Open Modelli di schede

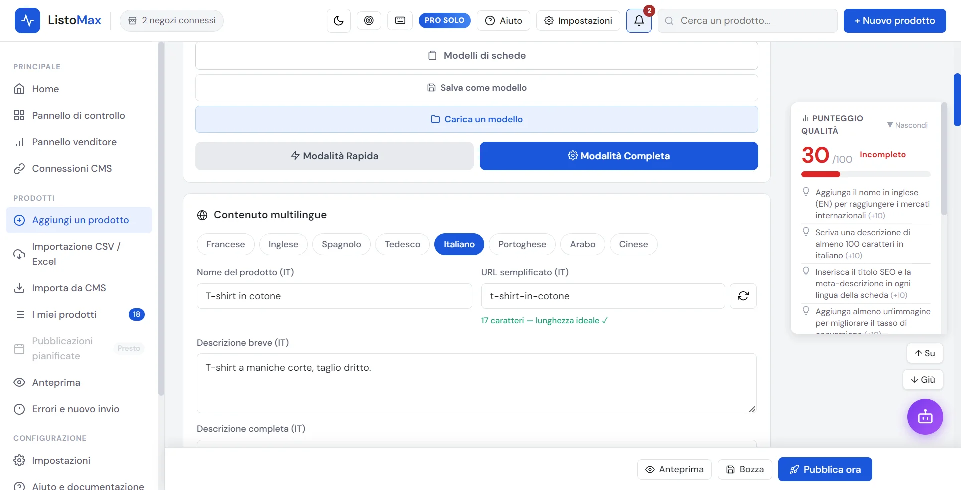pos(477,55)
